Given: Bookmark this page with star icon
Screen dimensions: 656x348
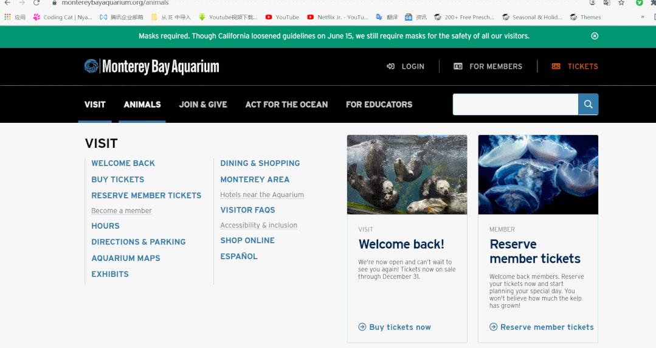Looking at the screenshot, I should [x=621, y=3].
